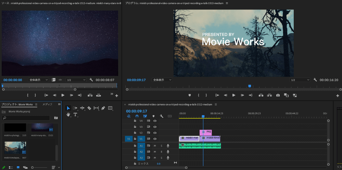This screenshot has height=170, width=342.
Task: Switch Project panel to list view
Action: tap(11, 168)
